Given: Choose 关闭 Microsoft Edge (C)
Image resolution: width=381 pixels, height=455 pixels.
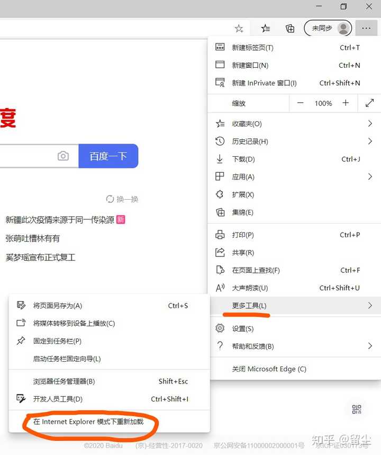Looking at the screenshot, I should [294, 369].
